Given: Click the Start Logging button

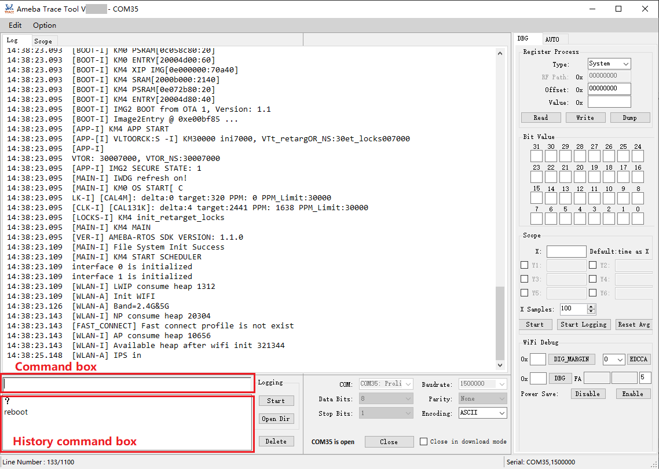Looking at the screenshot, I should pyautogui.click(x=583, y=325).
